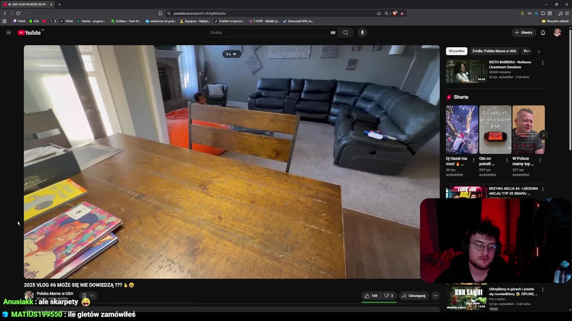Screen dimensions: 572x321
Task: Like the video with thumbs up 188
Action: pos(371,296)
